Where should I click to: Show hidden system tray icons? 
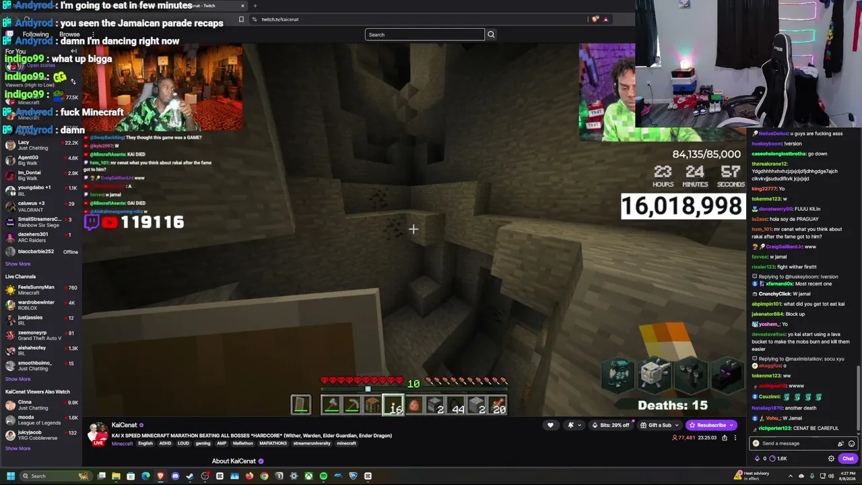[790, 476]
